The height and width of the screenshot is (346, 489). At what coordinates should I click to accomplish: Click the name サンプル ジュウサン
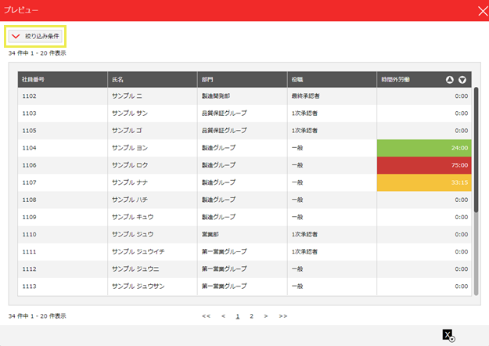[x=138, y=287]
